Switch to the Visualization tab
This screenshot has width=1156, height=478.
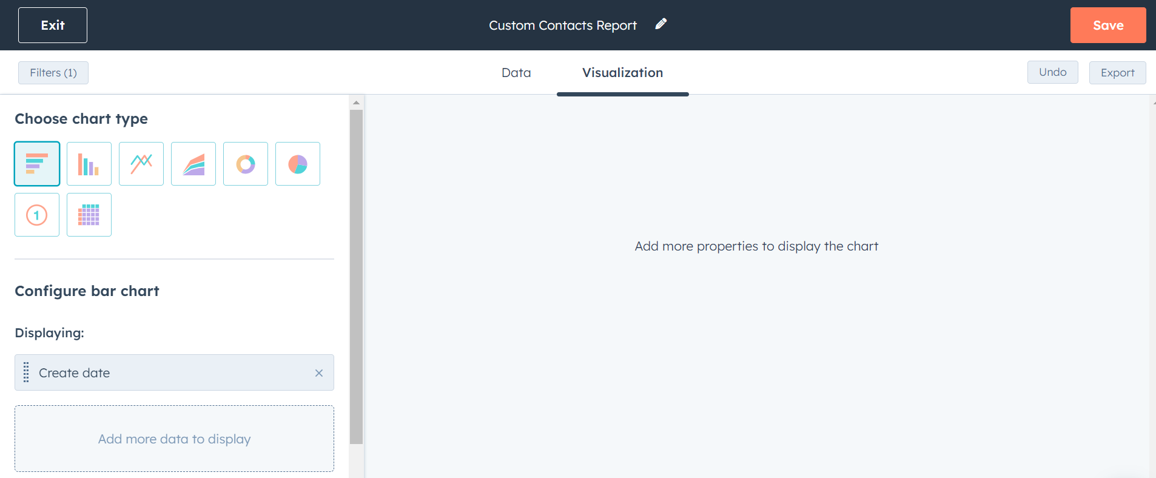coord(622,73)
